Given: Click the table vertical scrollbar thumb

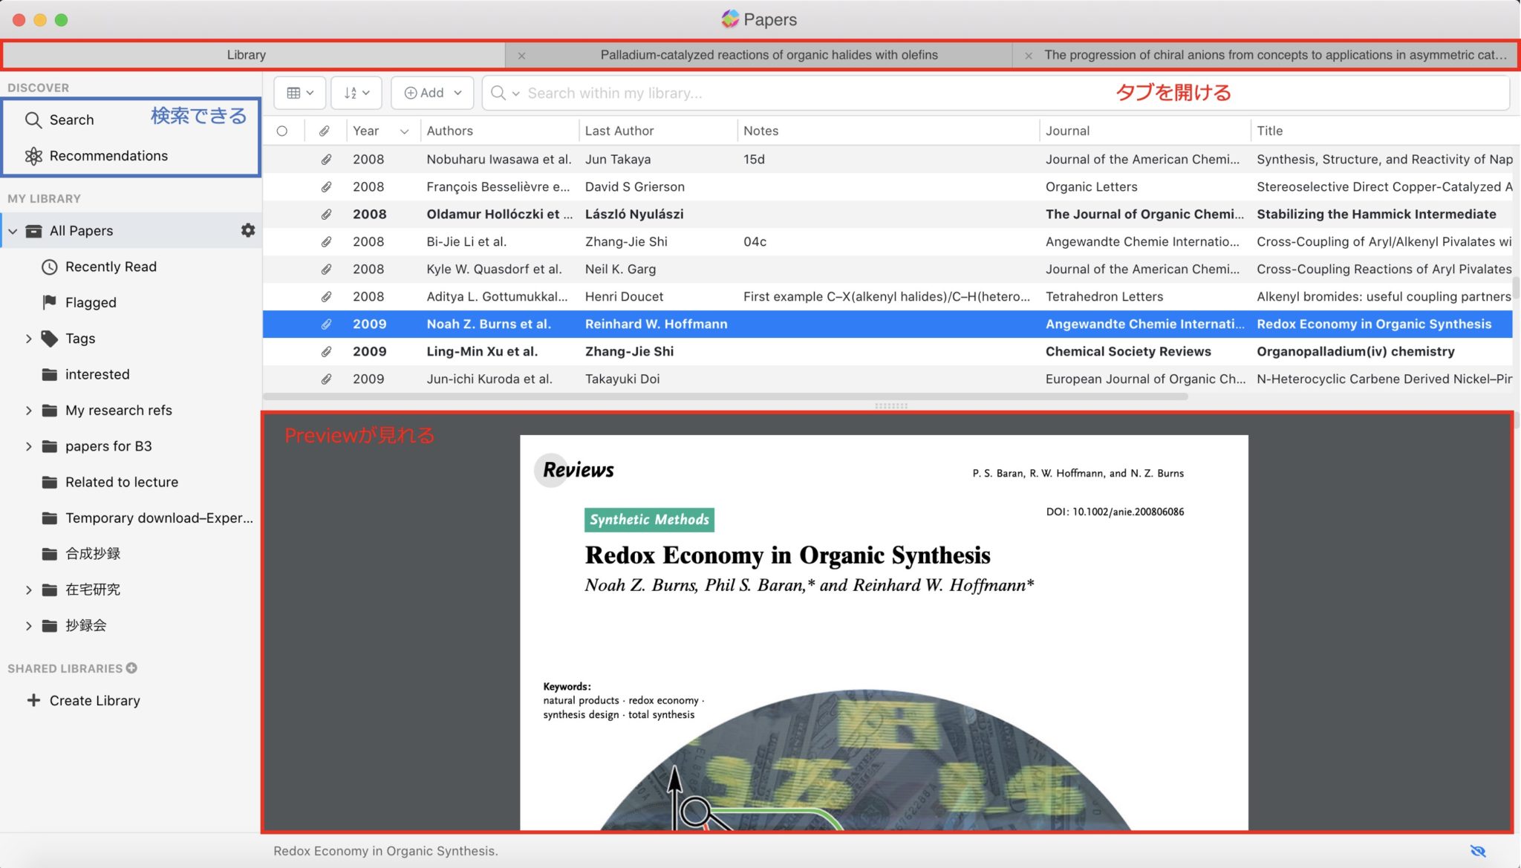Looking at the screenshot, I should (1516, 287).
